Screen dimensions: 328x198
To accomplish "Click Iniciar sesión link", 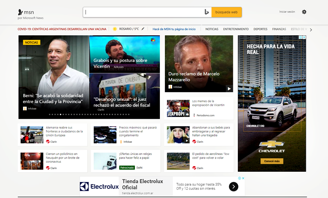I will 287,12.
